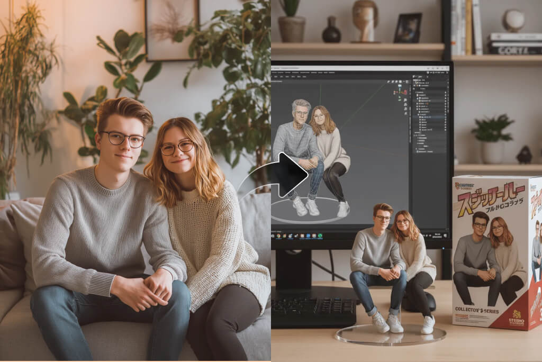
Task: Open the File menu
Action: tap(279, 73)
